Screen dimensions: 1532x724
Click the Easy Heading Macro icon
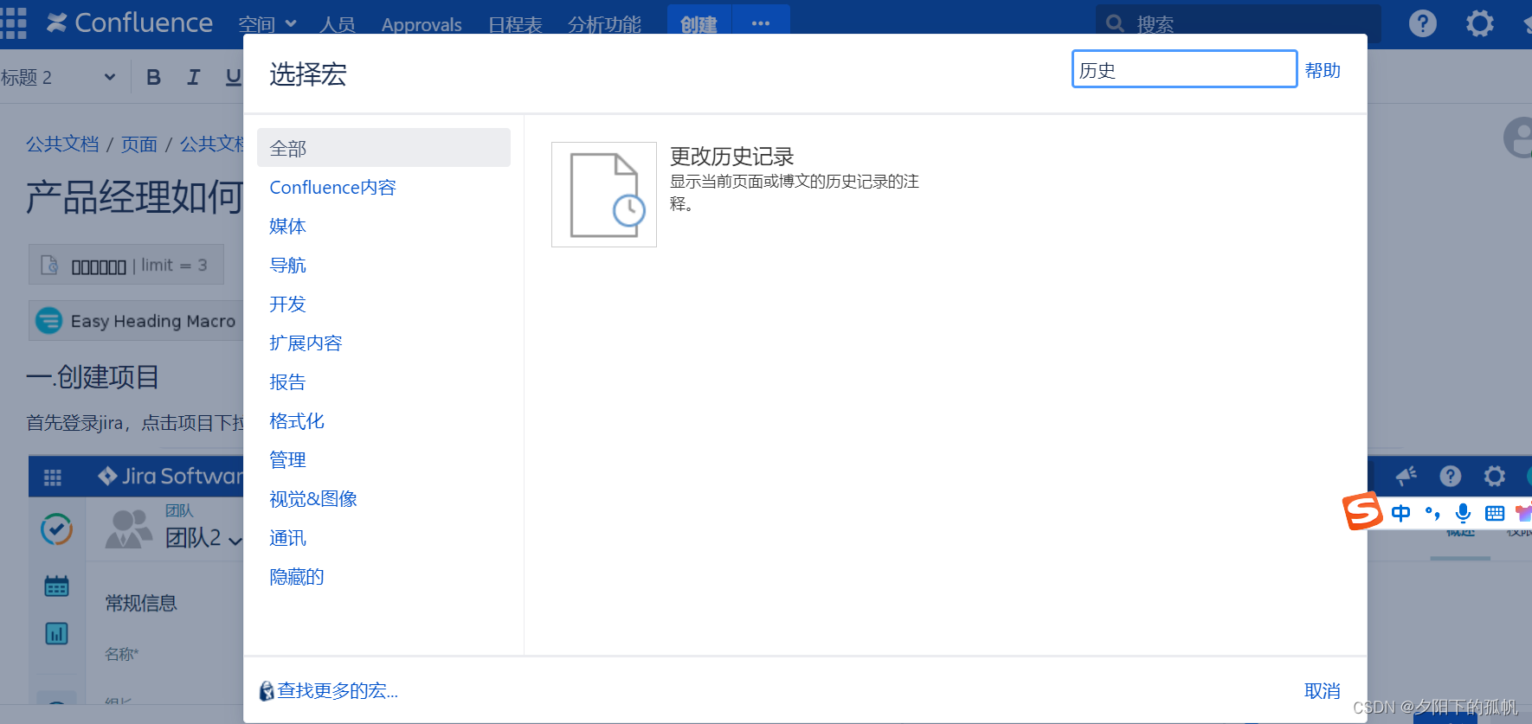[x=48, y=321]
